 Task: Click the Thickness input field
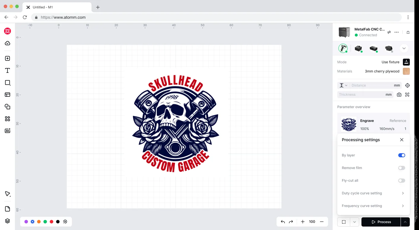point(365,95)
